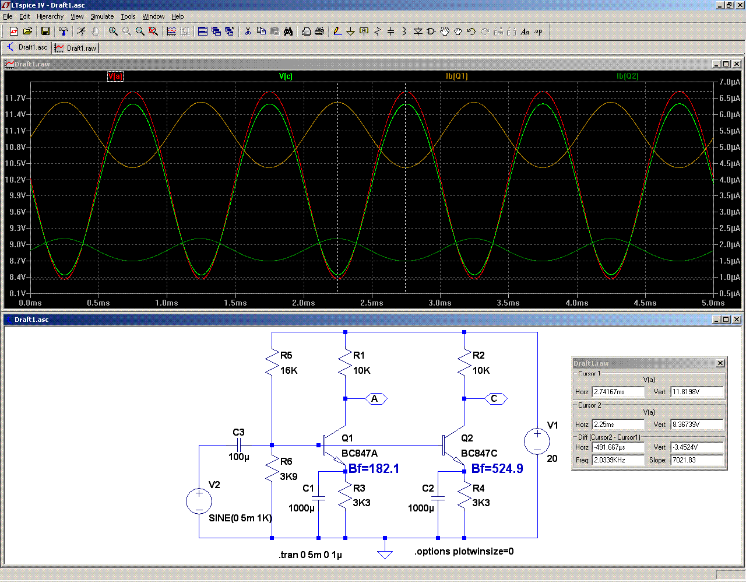Switch to the Draft1.asc tab
The width and height of the screenshot is (746, 582).
coord(27,48)
